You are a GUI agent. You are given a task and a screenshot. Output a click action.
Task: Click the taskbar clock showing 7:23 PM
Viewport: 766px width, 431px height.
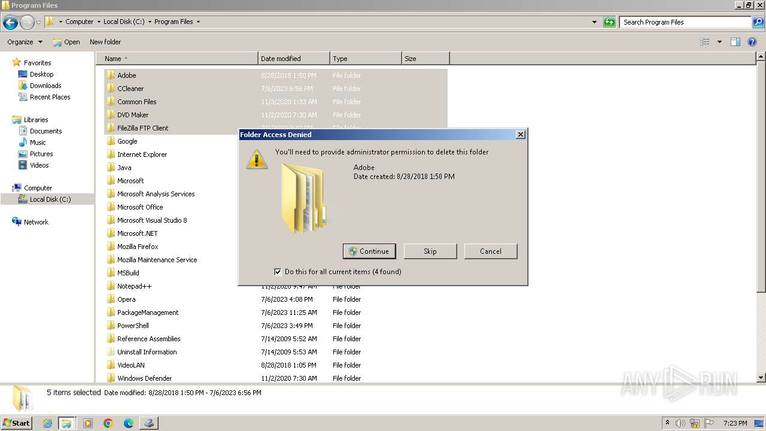pyautogui.click(x=735, y=423)
